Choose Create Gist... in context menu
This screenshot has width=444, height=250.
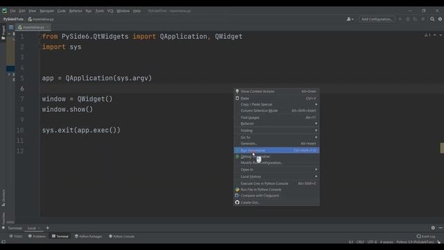[x=277, y=202]
